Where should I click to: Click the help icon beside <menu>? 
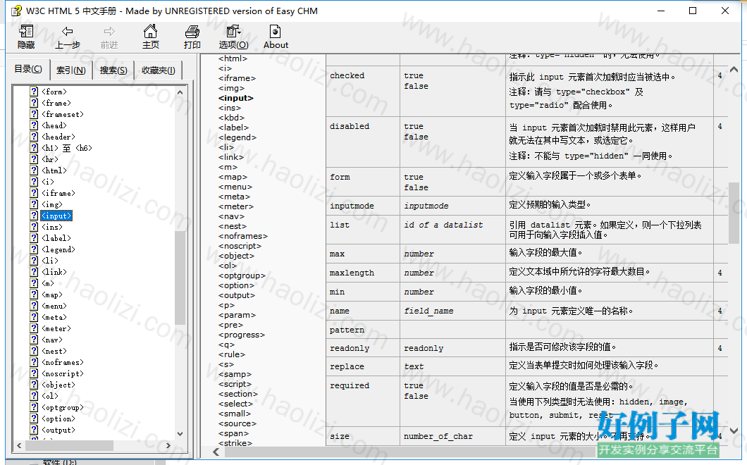click(x=34, y=306)
